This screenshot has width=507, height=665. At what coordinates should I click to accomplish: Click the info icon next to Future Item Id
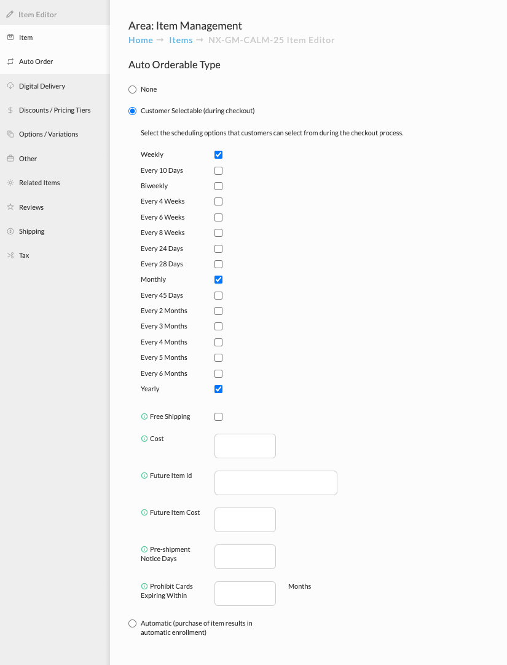click(144, 476)
